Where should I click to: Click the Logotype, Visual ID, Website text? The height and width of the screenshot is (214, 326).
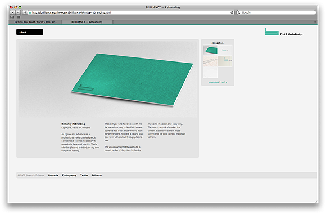[x=76, y=127]
